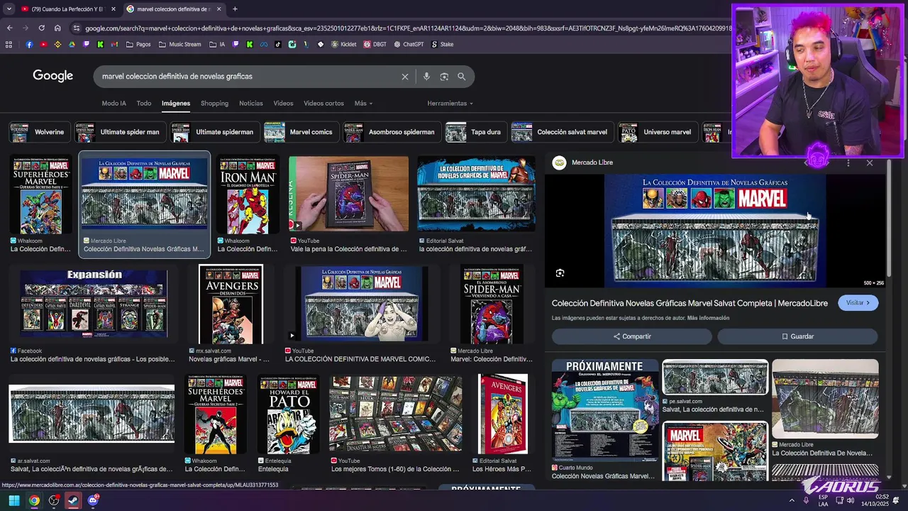Open the Avengers Desunidos image result
908x511 pixels.
[x=231, y=304]
